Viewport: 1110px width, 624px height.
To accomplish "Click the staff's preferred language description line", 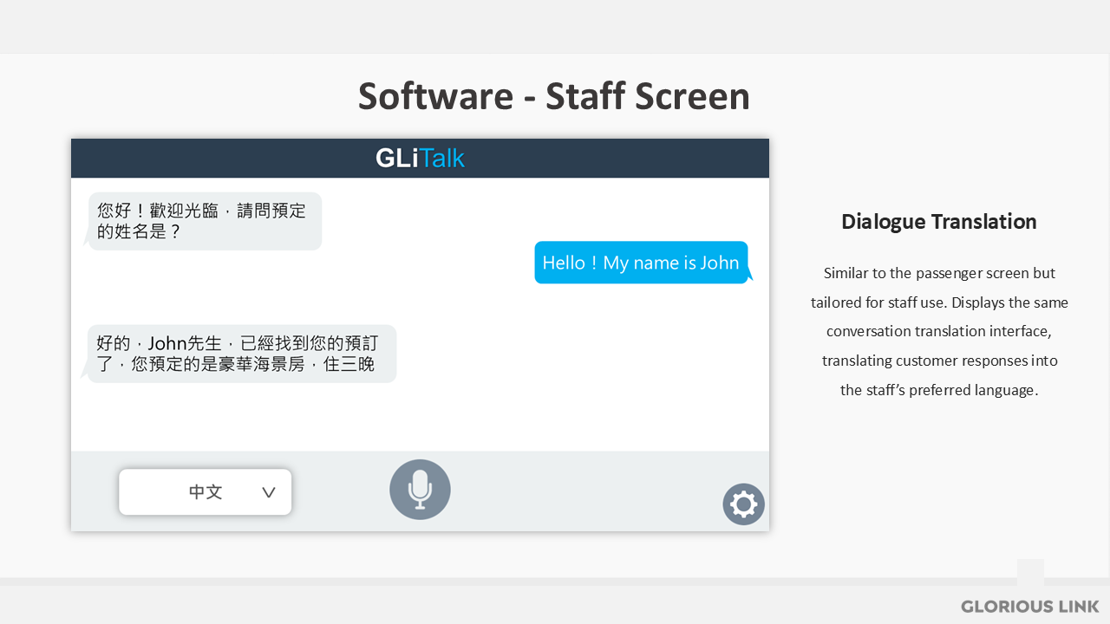I will pos(938,390).
